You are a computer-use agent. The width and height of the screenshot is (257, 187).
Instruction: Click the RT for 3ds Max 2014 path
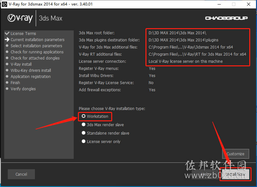[x=197, y=54]
